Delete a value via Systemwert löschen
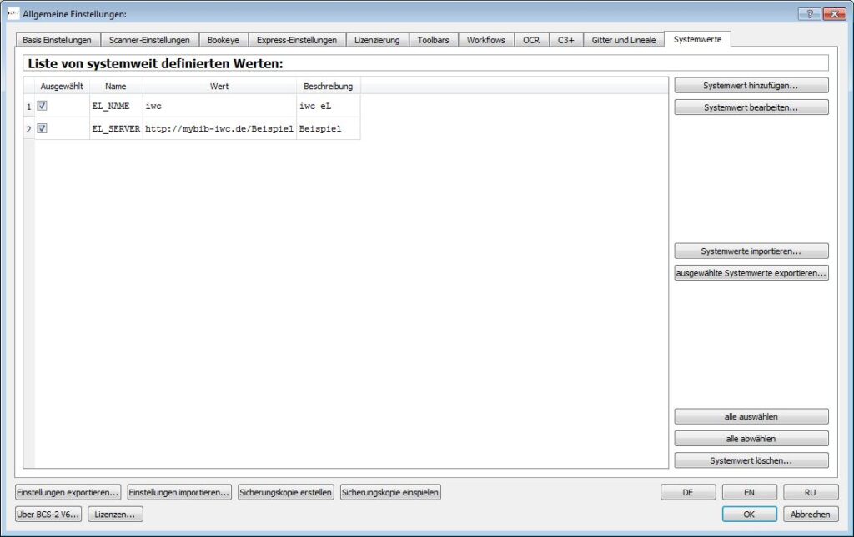 751,460
